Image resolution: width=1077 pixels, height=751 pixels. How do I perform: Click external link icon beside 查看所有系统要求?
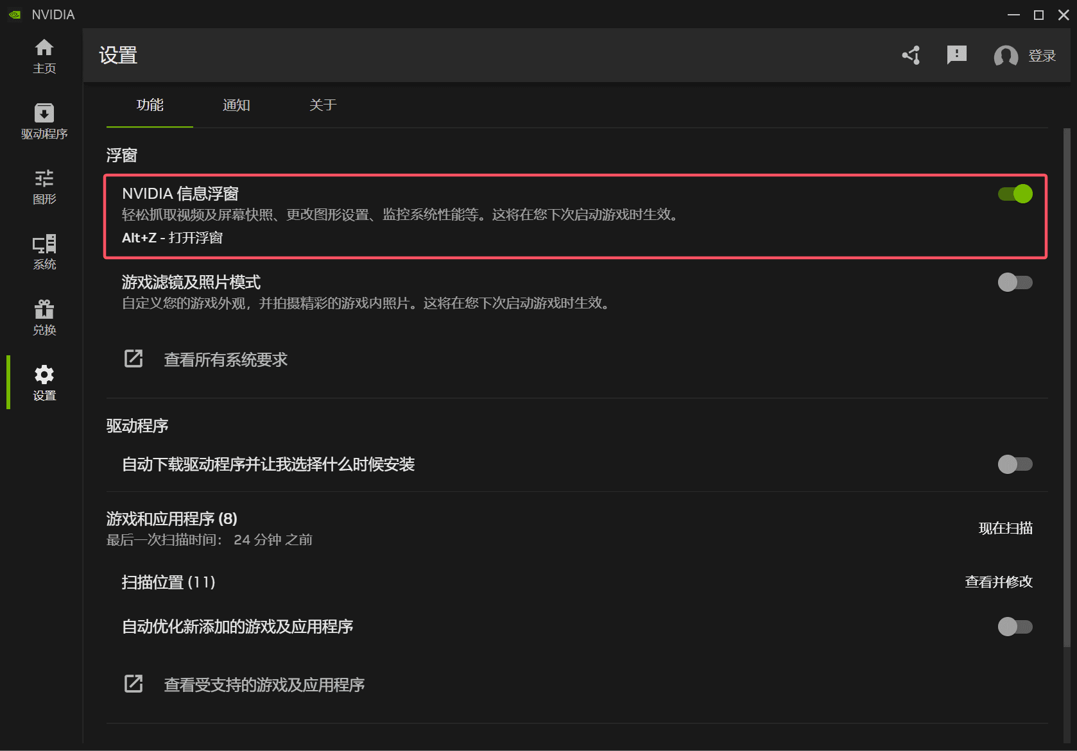pos(134,359)
